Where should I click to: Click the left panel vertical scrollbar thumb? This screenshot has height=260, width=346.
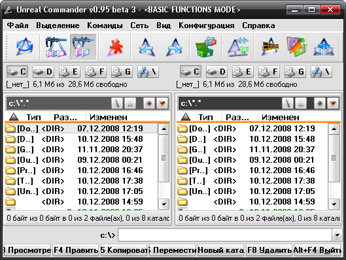click(x=164, y=158)
